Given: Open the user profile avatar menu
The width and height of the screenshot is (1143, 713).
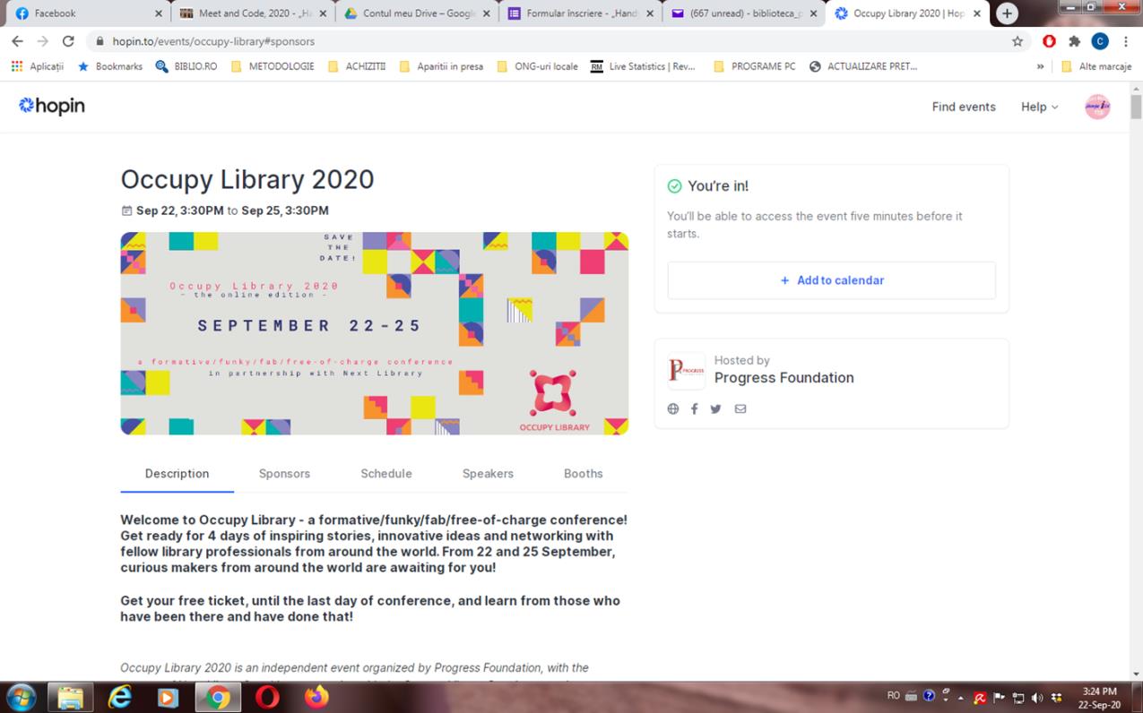Looking at the screenshot, I should 1097,107.
